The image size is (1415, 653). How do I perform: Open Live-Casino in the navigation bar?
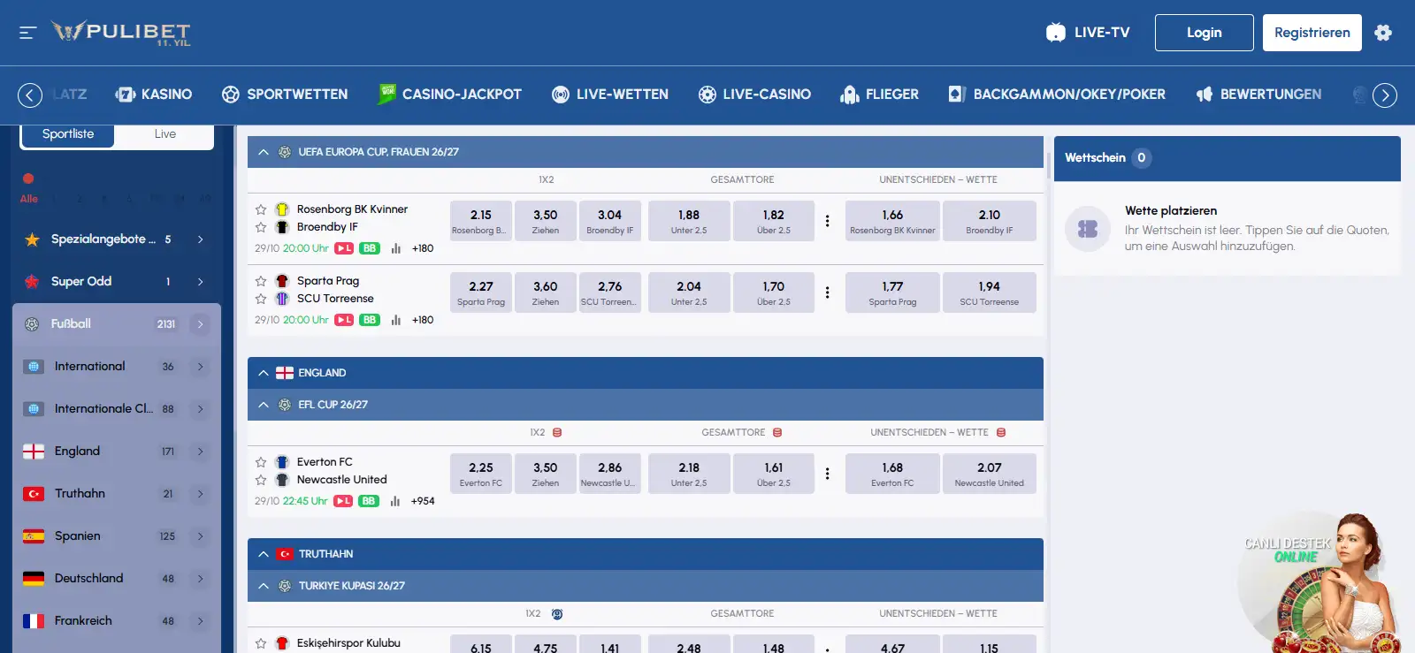click(x=754, y=95)
